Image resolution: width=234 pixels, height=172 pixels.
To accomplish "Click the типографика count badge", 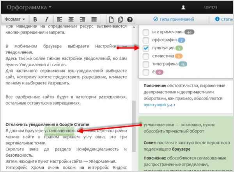I will click(183, 64).
